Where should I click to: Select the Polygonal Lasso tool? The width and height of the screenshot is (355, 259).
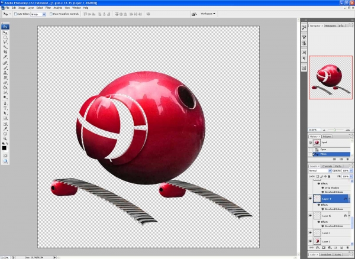click(5, 43)
